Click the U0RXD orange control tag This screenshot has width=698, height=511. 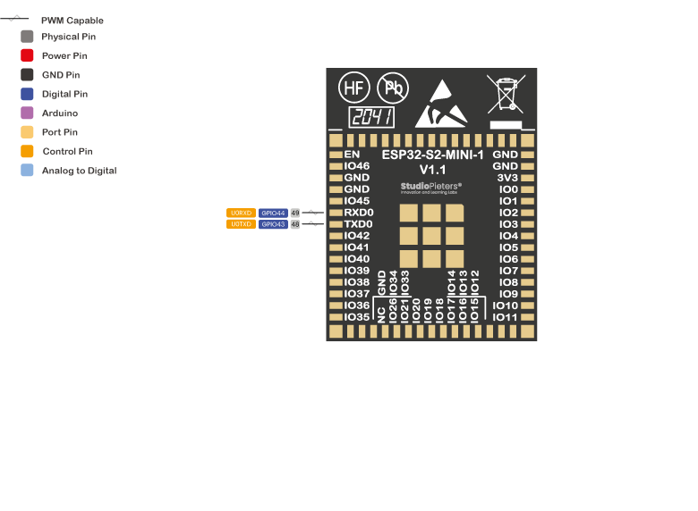(241, 213)
